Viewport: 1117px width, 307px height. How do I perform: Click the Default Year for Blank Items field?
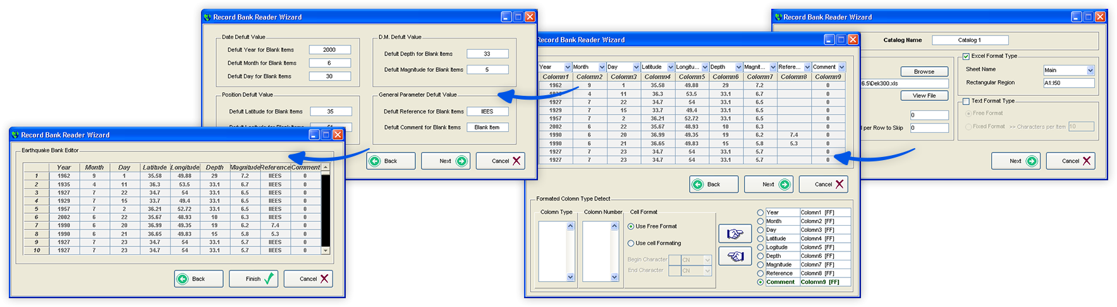(329, 50)
